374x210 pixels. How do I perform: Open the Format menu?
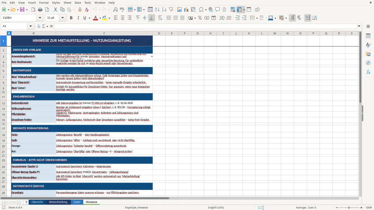(x=44, y=2)
